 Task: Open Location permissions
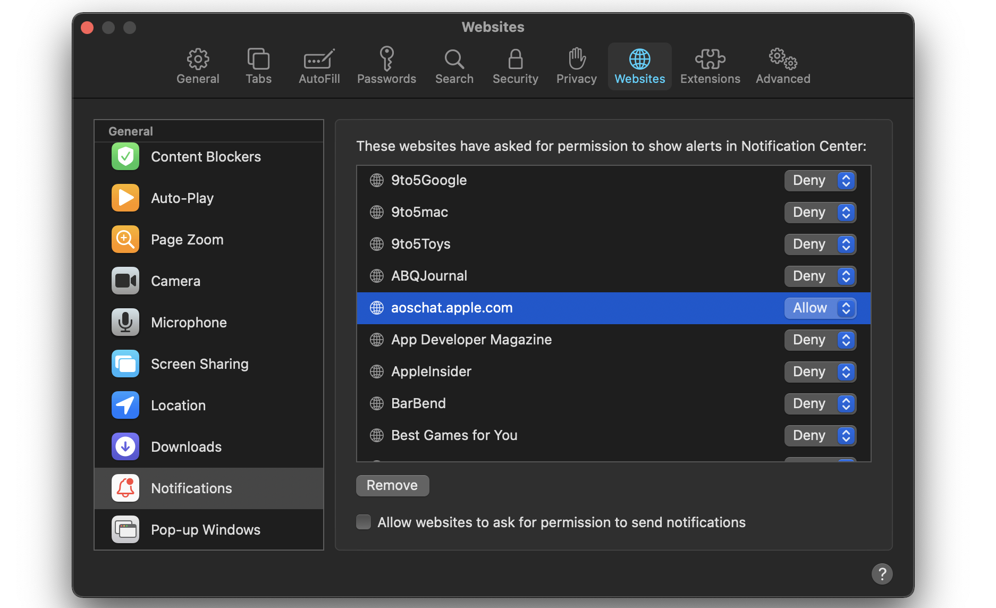178,406
